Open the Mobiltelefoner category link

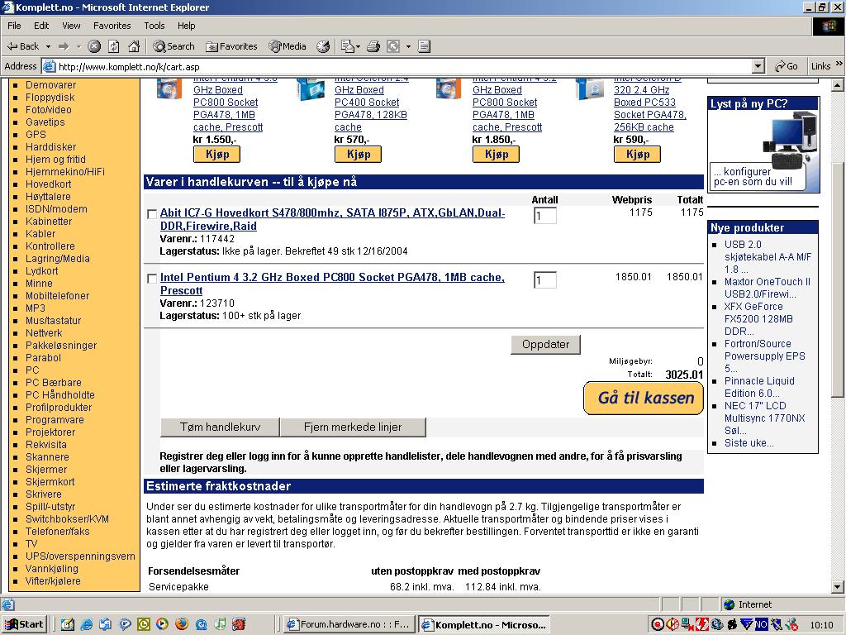(57, 296)
